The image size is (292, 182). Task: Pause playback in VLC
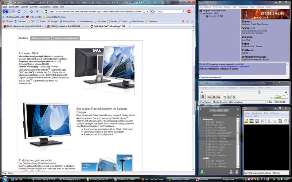203,97
